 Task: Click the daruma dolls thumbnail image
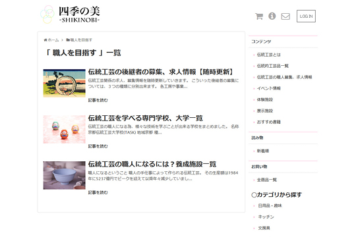click(64, 129)
